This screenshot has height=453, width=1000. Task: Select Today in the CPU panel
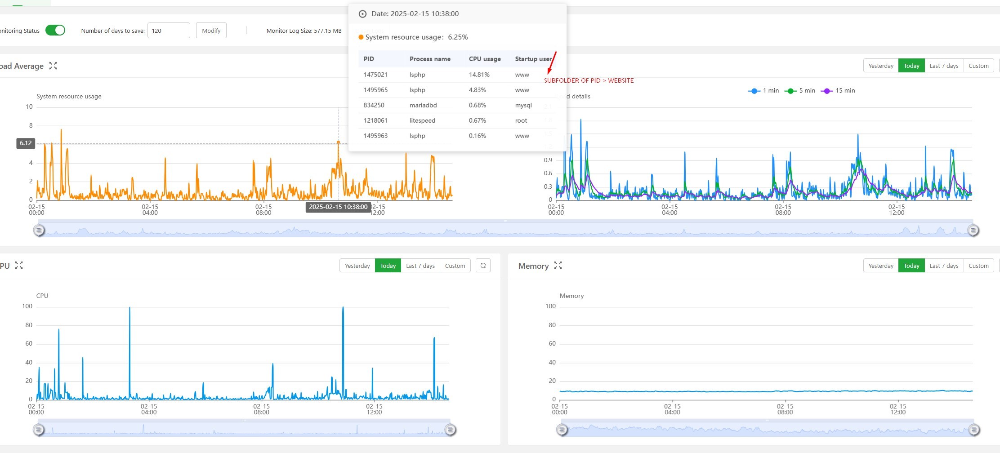coord(388,266)
